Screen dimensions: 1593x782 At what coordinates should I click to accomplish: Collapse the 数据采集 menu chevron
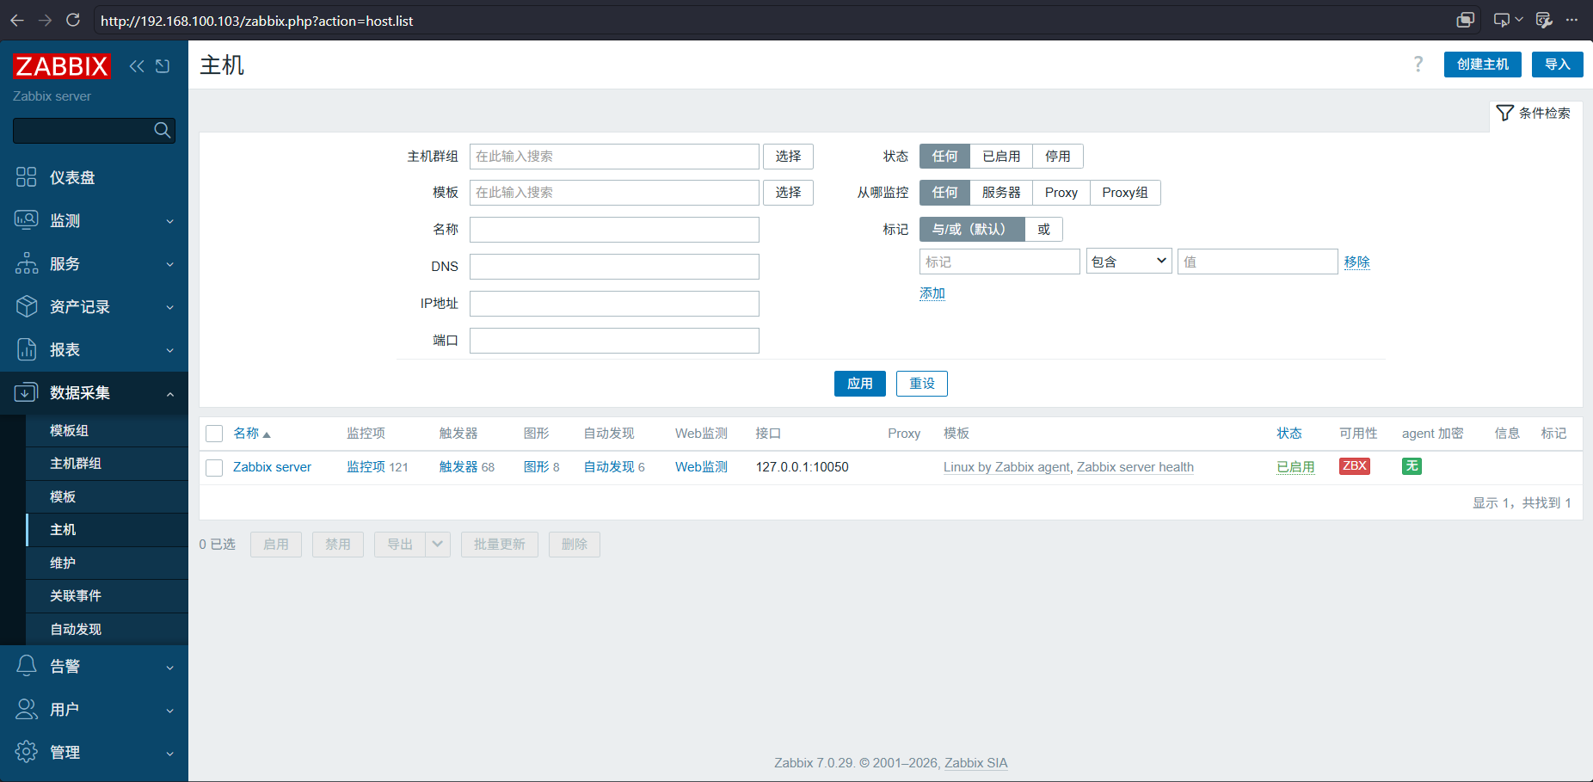pos(169,393)
